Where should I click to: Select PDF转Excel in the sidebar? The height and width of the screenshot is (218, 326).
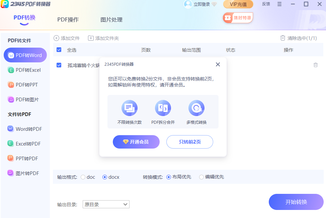25,70
